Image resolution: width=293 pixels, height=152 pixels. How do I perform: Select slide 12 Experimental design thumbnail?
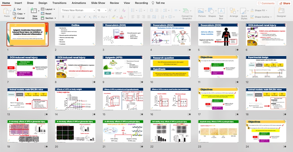click(x=266, y=67)
